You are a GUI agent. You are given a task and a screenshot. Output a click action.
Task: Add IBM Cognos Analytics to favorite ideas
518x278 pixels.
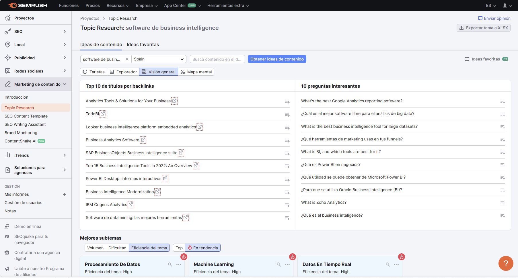287,205
